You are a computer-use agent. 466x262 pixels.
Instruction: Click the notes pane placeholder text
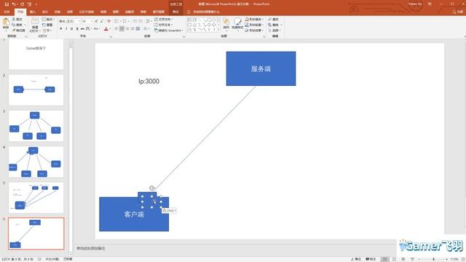[x=90, y=248]
